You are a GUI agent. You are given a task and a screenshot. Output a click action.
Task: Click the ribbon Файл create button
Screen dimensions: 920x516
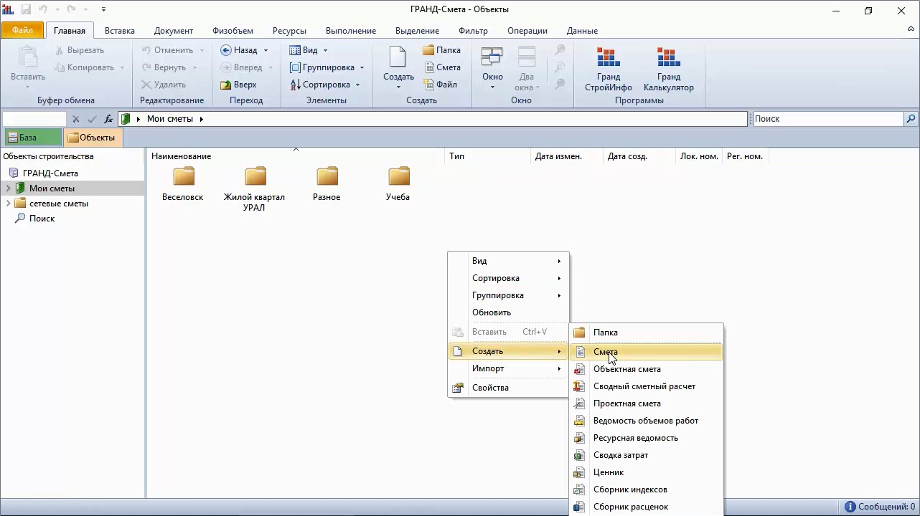pyautogui.click(x=440, y=85)
